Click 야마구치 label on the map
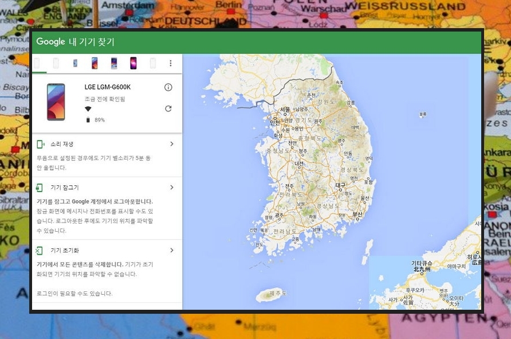The width and height of the screenshot is (511, 339). 456,266
